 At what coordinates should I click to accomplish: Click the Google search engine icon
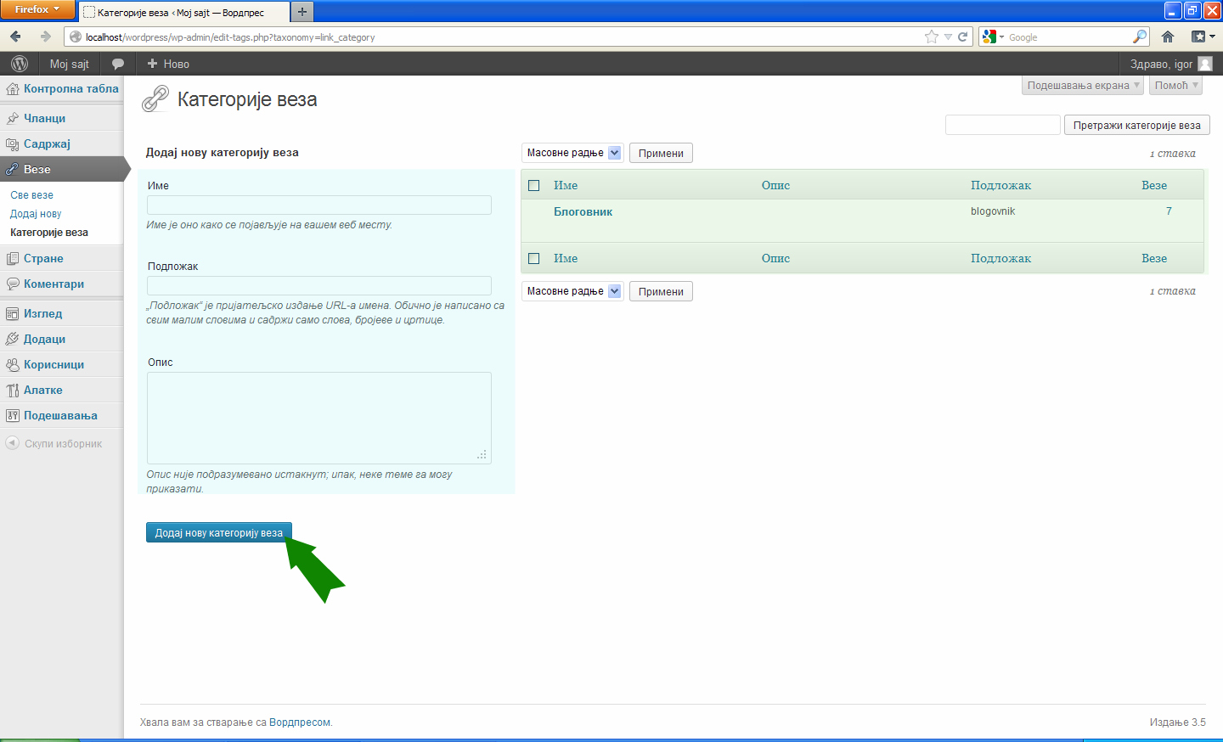point(989,37)
